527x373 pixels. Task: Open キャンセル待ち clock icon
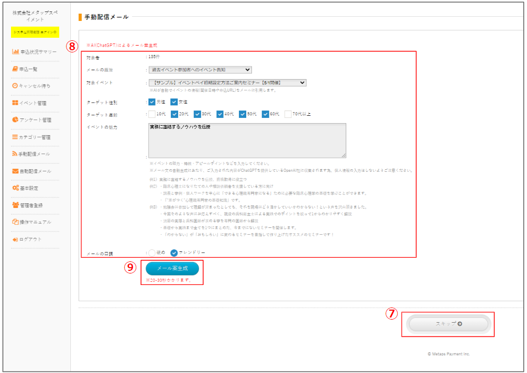15,86
